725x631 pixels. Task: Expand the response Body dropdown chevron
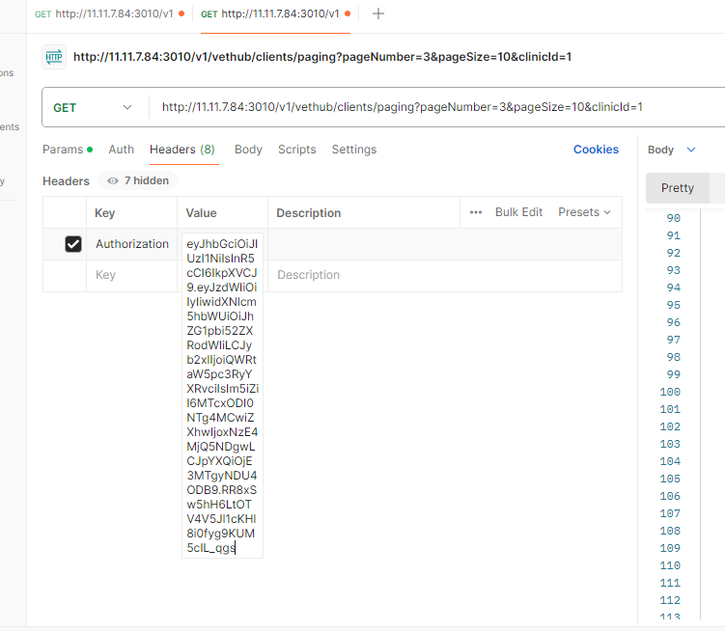pos(691,150)
